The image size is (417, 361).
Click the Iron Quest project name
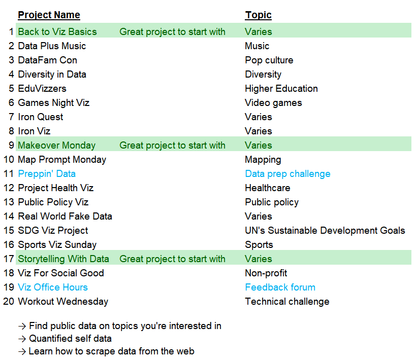41,117
